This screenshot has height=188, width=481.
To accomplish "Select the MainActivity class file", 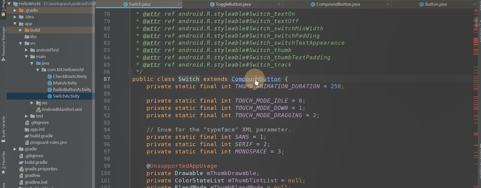I will [x=65, y=83].
